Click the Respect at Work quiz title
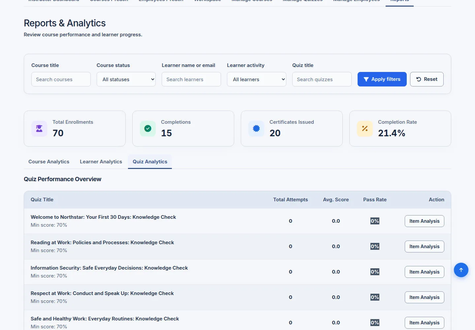This screenshot has height=330, width=475. point(102,293)
